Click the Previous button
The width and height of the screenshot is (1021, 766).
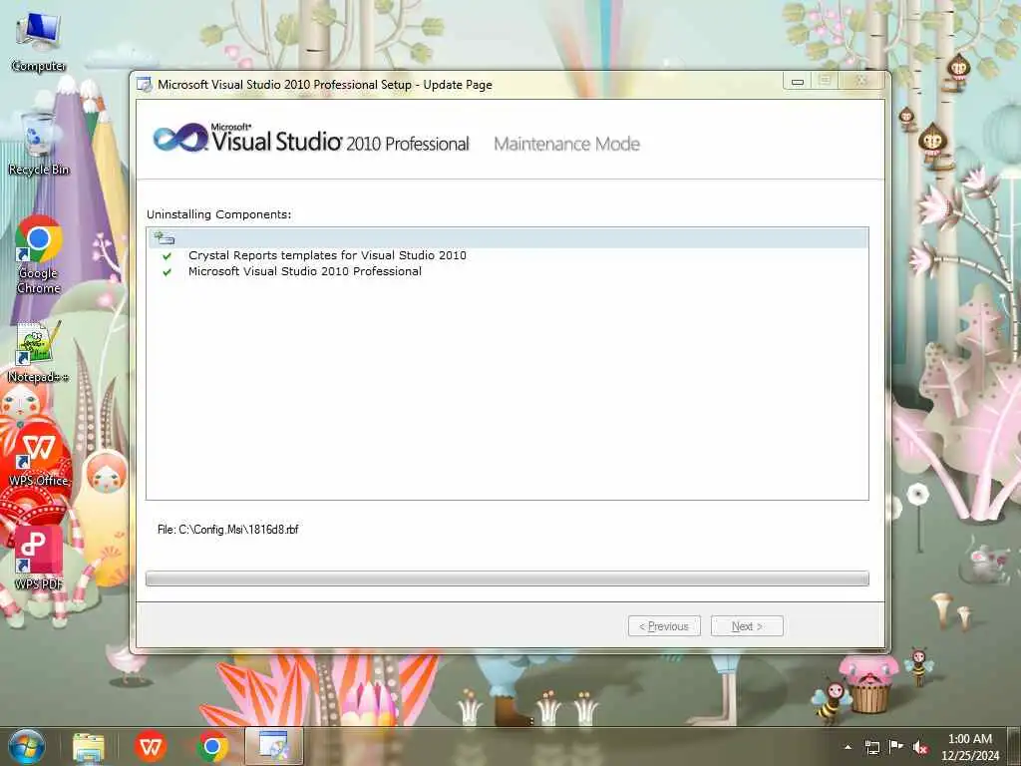pyautogui.click(x=664, y=626)
